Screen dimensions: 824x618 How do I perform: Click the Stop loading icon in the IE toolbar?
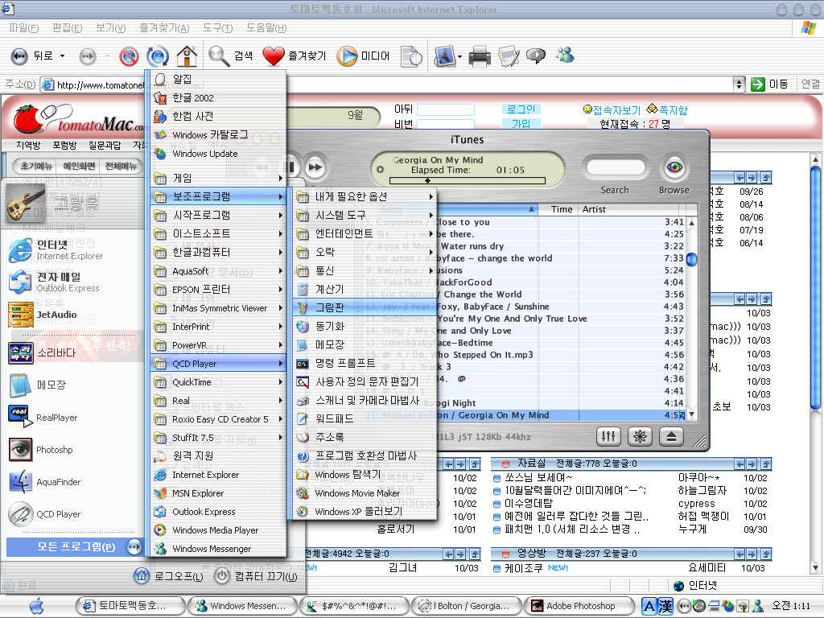(x=129, y=56)
